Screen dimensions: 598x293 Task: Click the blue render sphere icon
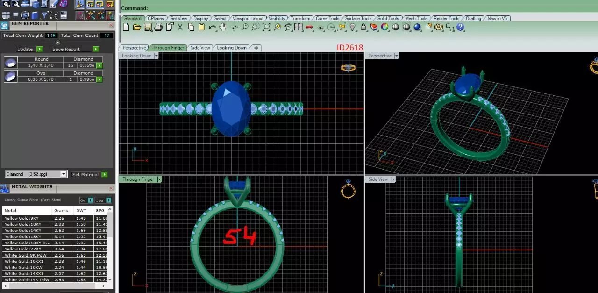[x=417, y=28]
